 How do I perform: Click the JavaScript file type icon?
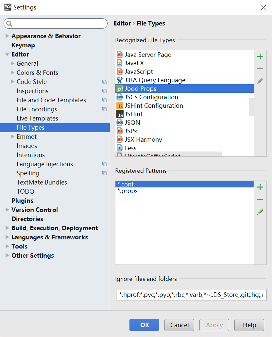tap(120, 72)
